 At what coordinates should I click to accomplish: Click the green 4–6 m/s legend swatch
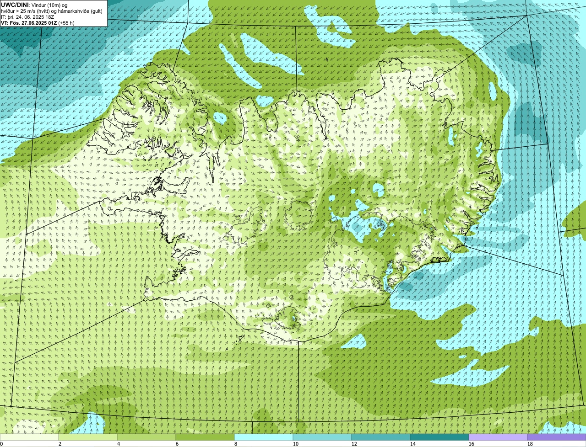146,437
